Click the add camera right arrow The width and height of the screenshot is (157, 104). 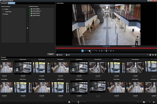click(27, 23)
